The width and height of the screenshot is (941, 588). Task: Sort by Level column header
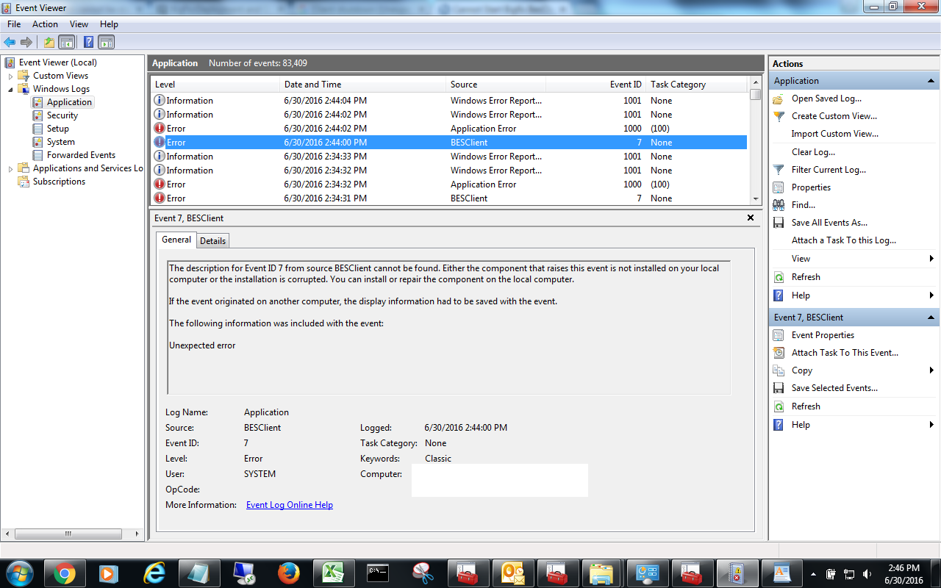point(215,85)
